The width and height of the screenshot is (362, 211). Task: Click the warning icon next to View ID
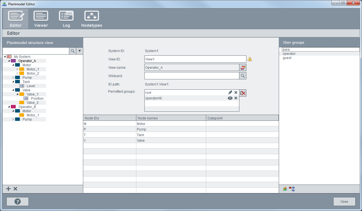pos(250,59)
